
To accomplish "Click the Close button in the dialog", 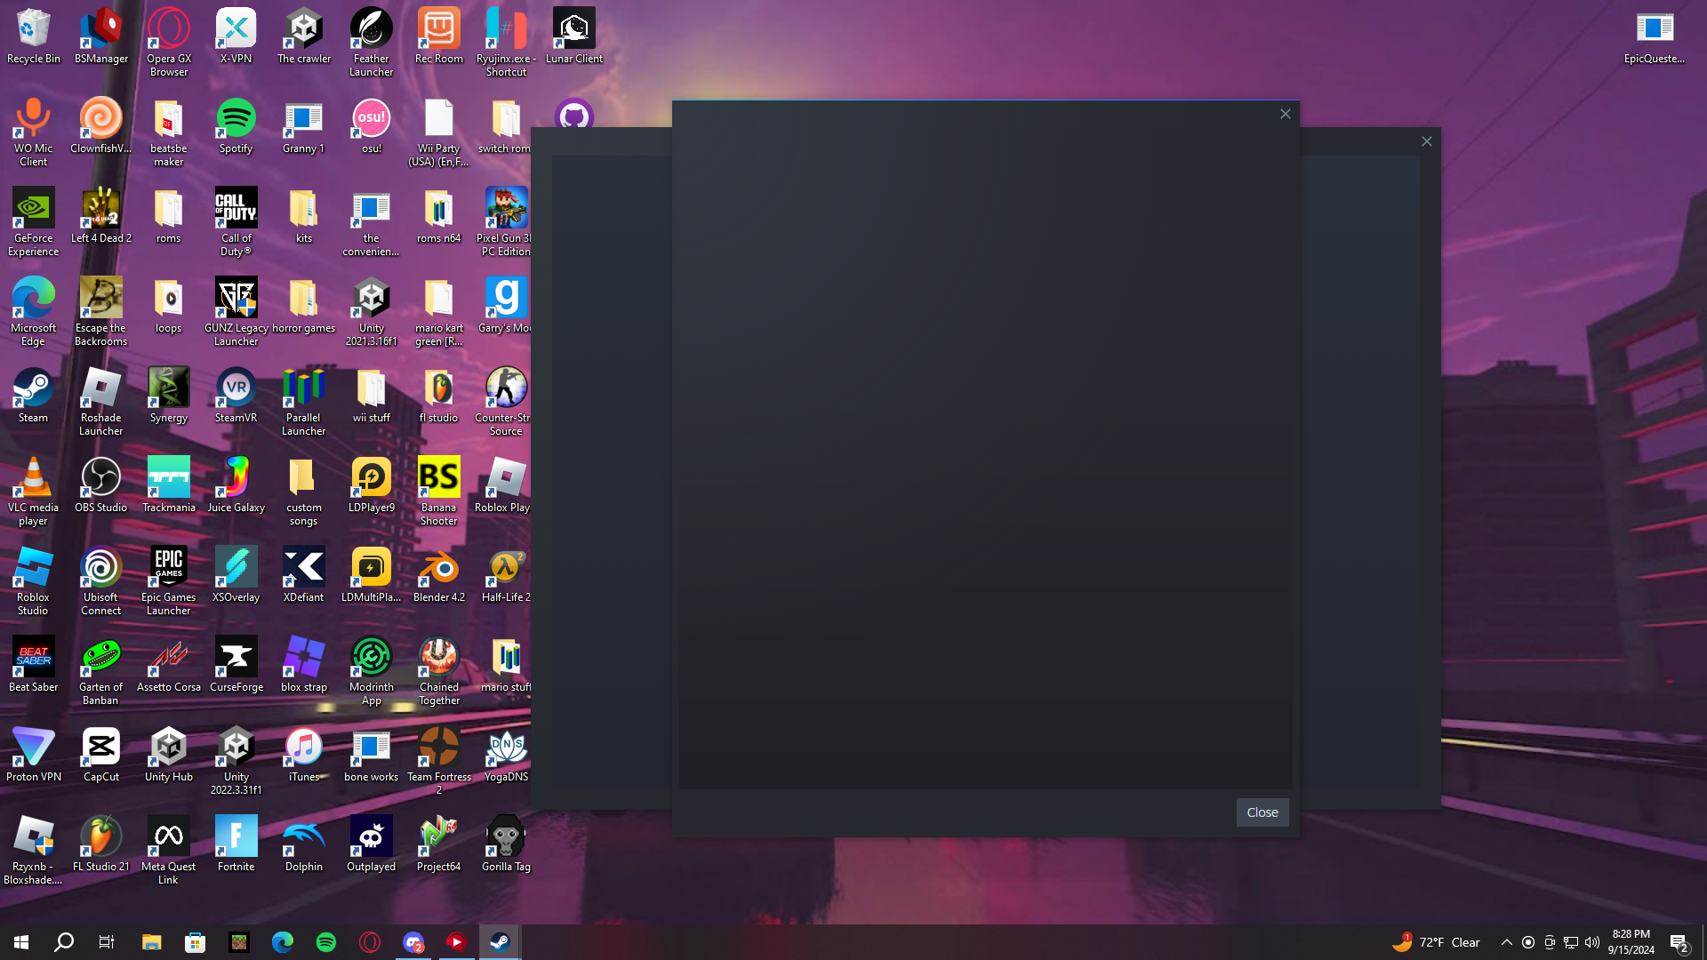I will pos(1262,812).
